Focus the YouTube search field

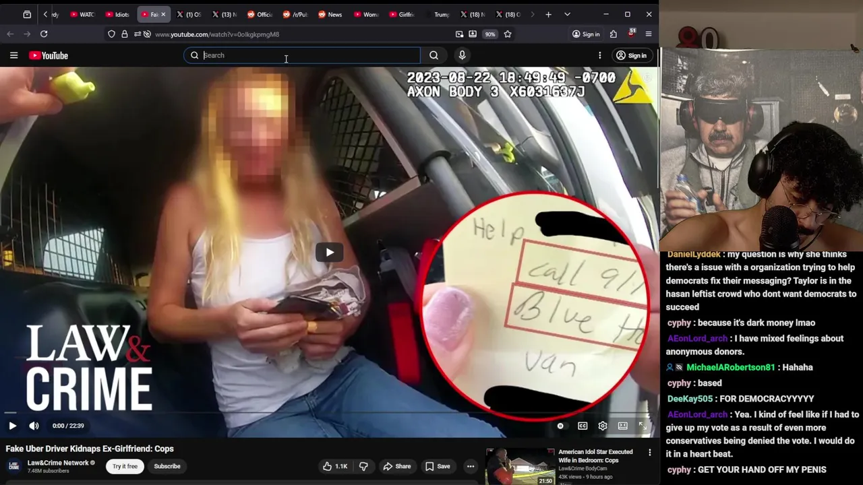302,55
